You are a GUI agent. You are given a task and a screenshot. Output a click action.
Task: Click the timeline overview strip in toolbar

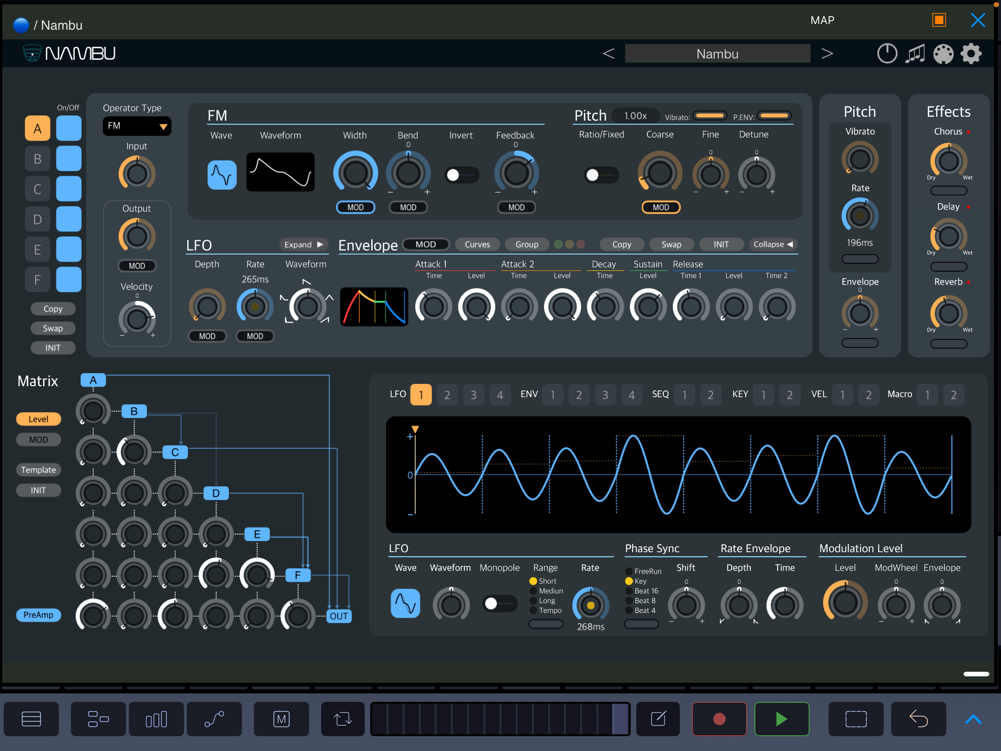point(500,719)
